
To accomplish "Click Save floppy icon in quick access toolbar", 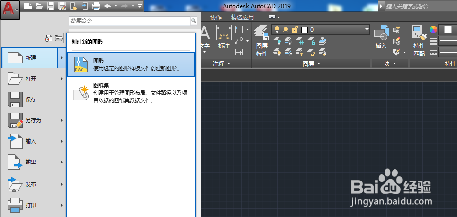I will pos(51,6).
